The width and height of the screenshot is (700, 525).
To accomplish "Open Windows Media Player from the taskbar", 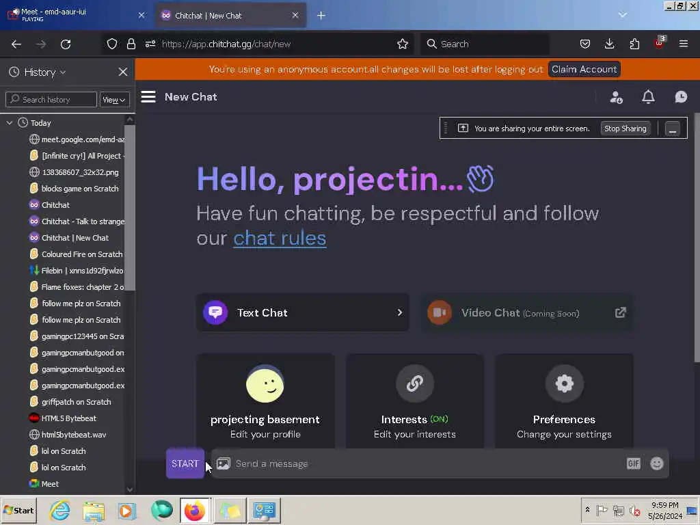I will point(126,511).
